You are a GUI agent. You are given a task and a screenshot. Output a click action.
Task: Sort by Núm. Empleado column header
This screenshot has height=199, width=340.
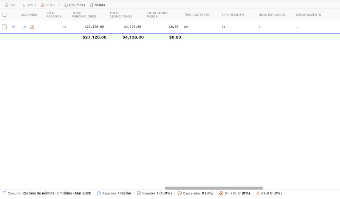[272, 15]
